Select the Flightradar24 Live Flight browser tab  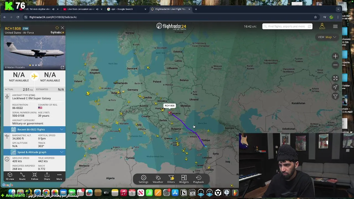(x=170, y=9)
